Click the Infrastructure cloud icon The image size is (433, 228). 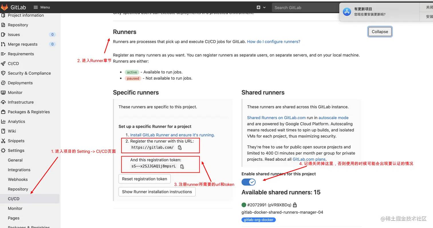[3, 102]
